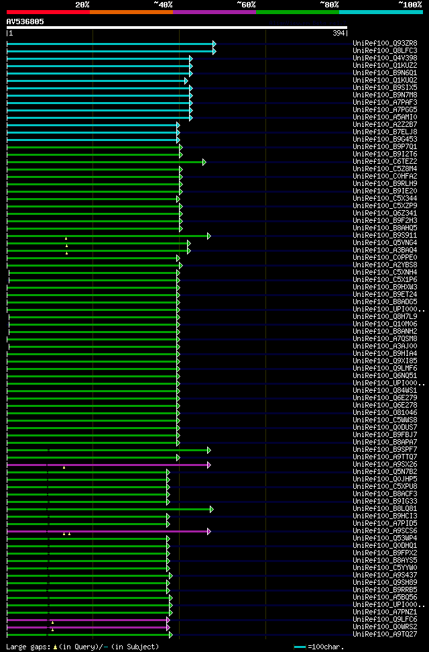Click the purple arrowhead on the UniRef100_Q0WRS2 row
Image resolution: width=429 pixels, height=652 pixels.
pos(168,627)
